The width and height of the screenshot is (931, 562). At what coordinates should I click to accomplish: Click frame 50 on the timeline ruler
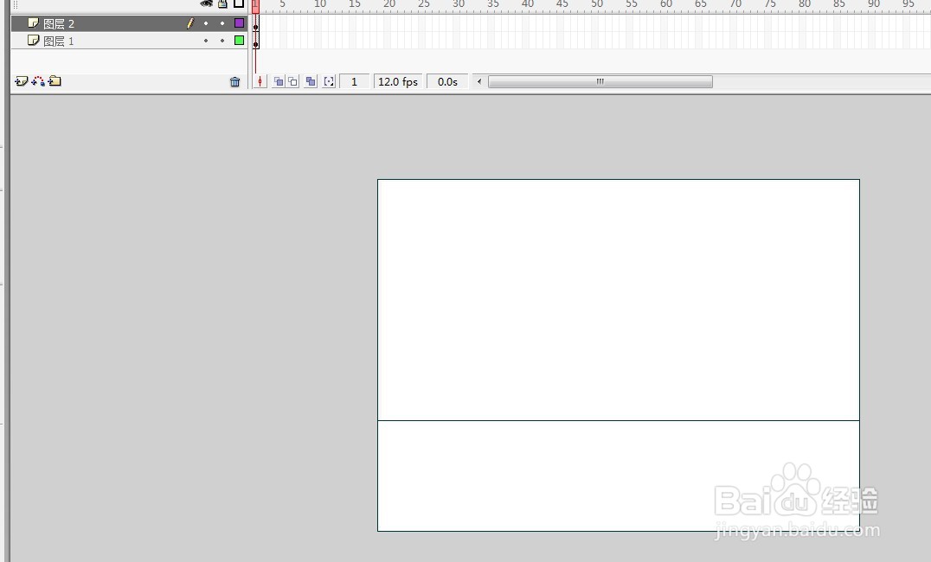pyautogui.click(x=597, y=4)
